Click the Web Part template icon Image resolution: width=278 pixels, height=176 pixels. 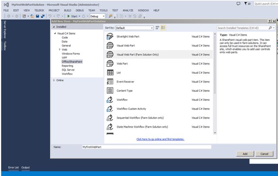pyautogui.click(x=110, y=63)
